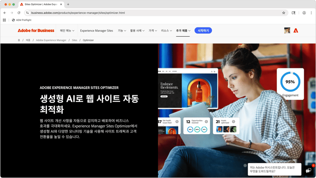Open a new browser tab

click(x=68, y=4)
